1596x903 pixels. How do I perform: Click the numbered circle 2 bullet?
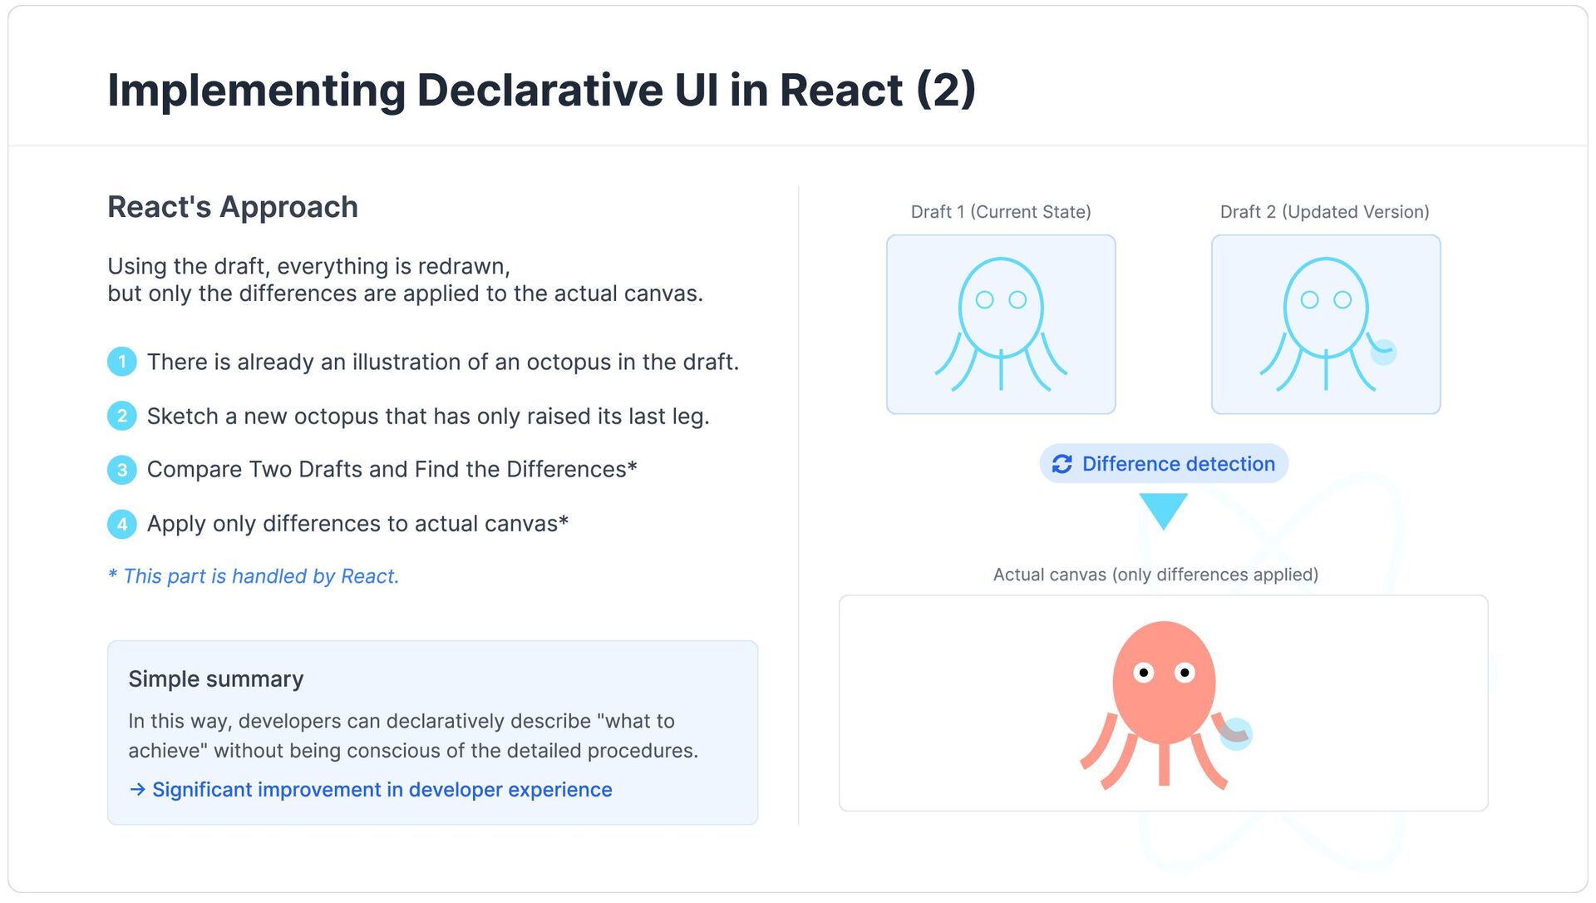122,416
